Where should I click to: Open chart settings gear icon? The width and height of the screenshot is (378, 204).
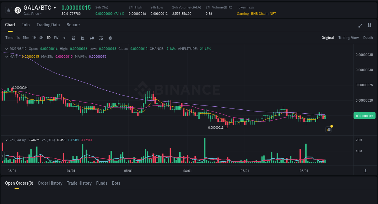click(110, 38)
